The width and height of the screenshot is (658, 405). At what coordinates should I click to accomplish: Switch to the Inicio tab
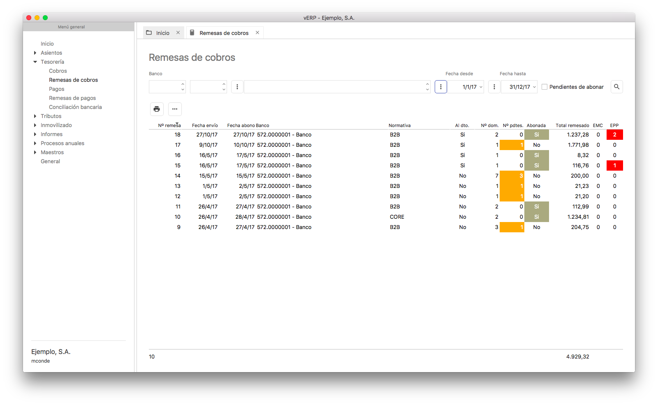(x=162, y=33)
